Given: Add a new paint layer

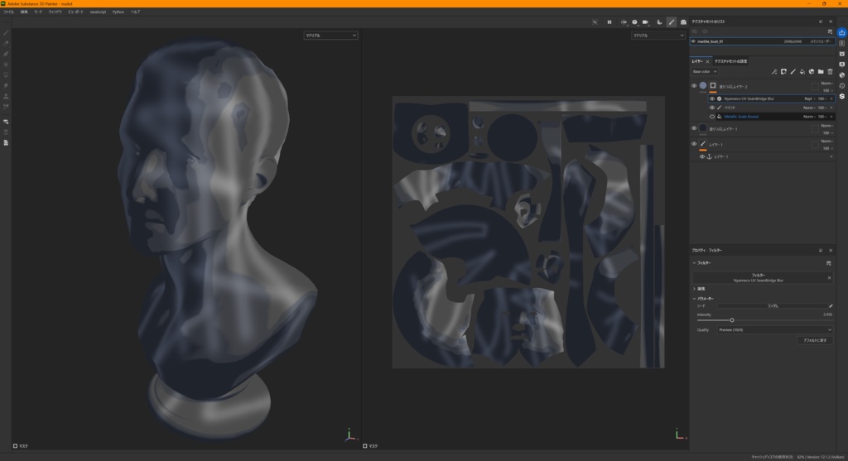Looking at the screenshot, I should [x=793, y=71].
